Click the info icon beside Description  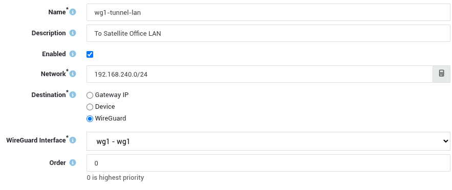click(x=73, y=33)
